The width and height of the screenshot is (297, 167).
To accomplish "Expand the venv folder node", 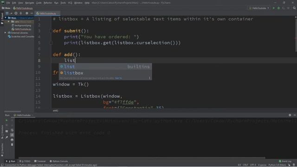I will 8,22.
